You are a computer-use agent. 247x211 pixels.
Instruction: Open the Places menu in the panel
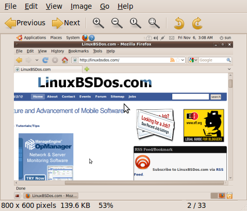coord(56,38)
